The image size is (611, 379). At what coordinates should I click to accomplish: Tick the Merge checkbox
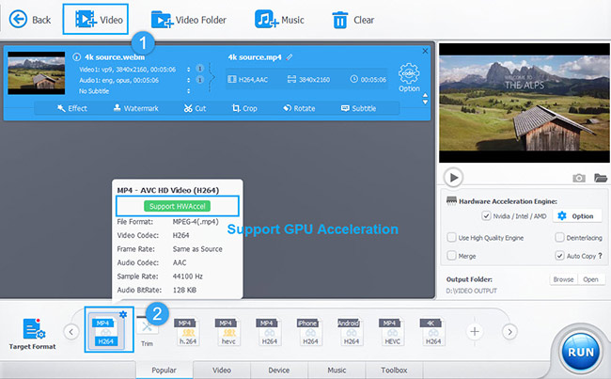pyautogui.click(x=452, y=255)
